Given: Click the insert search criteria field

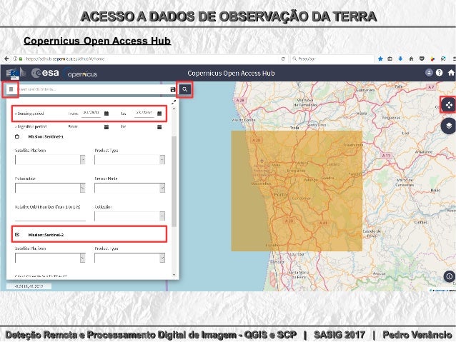Looking at the screenshot, I should (93, 89).
